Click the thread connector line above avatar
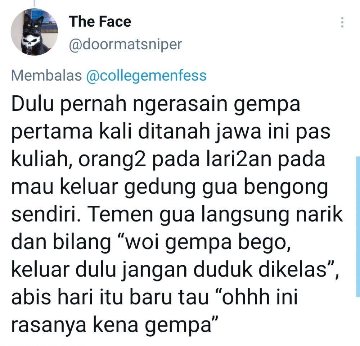 click(x=35, y=3)
